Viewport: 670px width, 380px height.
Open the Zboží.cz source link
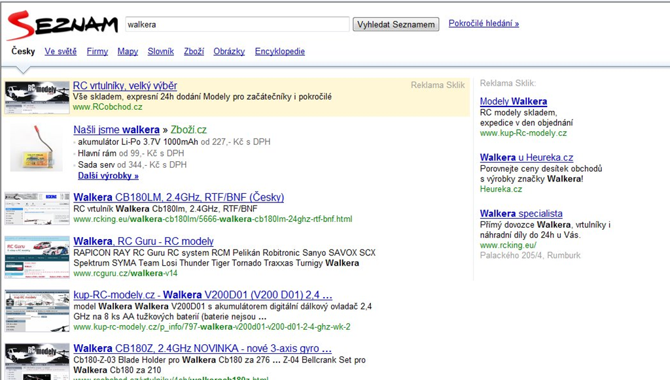188,130
